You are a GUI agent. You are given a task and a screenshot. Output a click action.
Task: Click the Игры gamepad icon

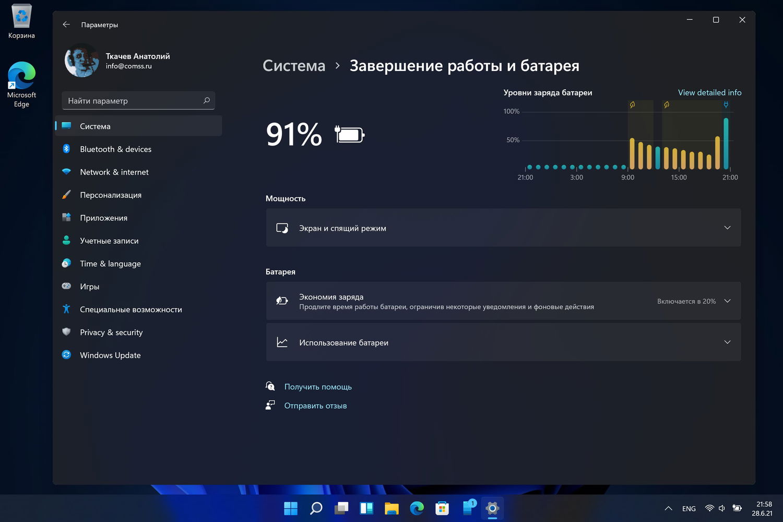66,286
